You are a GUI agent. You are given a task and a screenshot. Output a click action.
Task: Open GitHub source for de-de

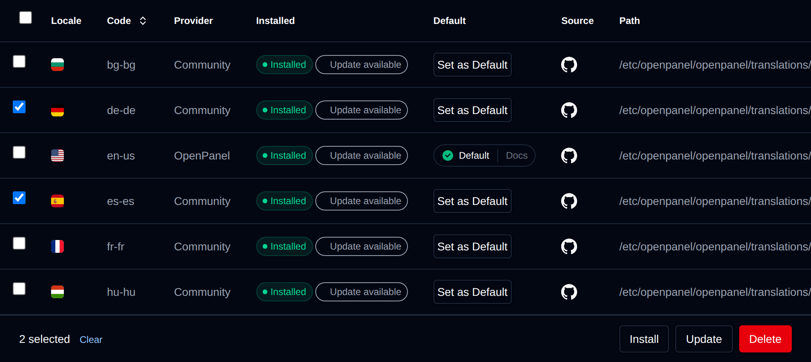tap(569, 110)
